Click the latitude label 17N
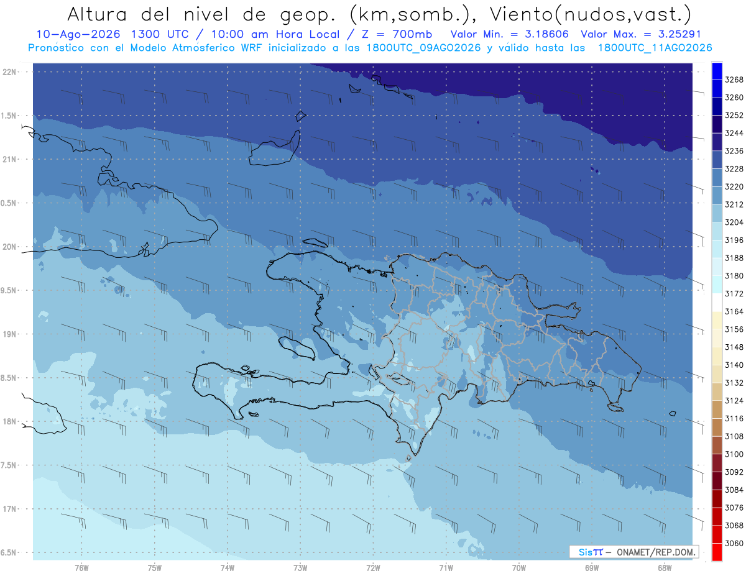Viewport: 746px width, 576px height. 9,509
